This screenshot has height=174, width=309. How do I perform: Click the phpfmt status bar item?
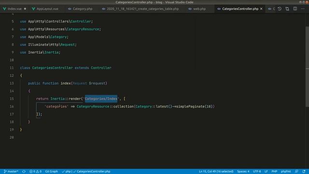[x=286, y=172]
